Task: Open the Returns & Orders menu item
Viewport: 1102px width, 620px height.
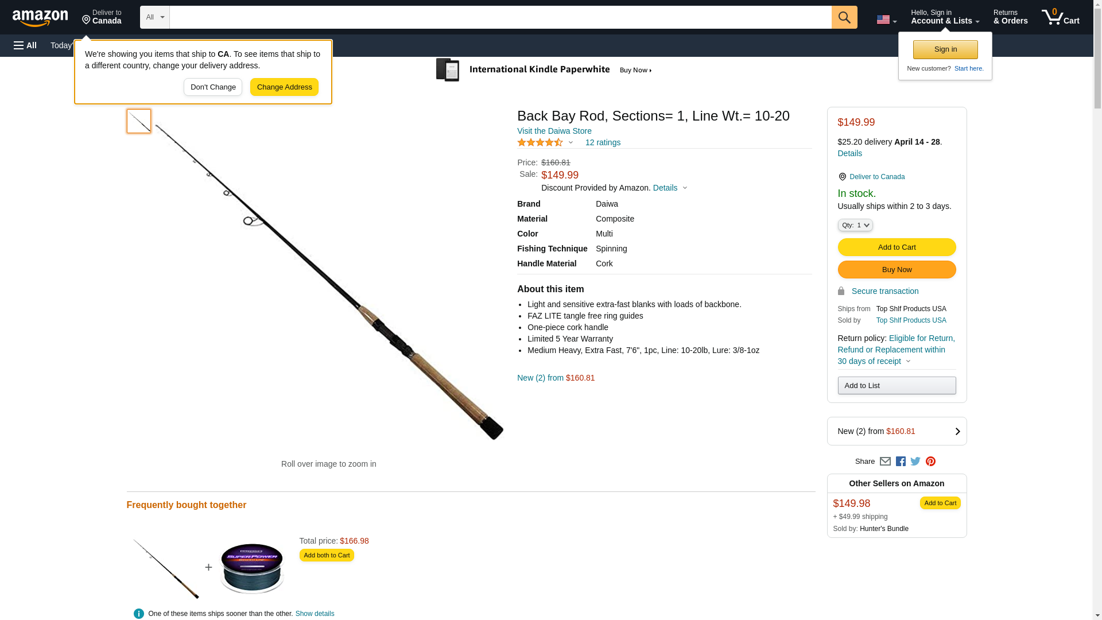Action: (1010, 17)
